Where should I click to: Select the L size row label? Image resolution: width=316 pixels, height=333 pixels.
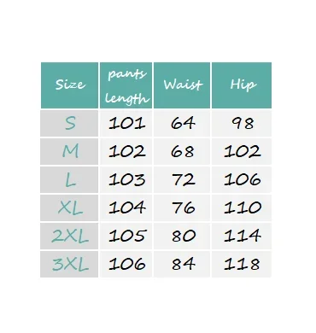point(69,179)
